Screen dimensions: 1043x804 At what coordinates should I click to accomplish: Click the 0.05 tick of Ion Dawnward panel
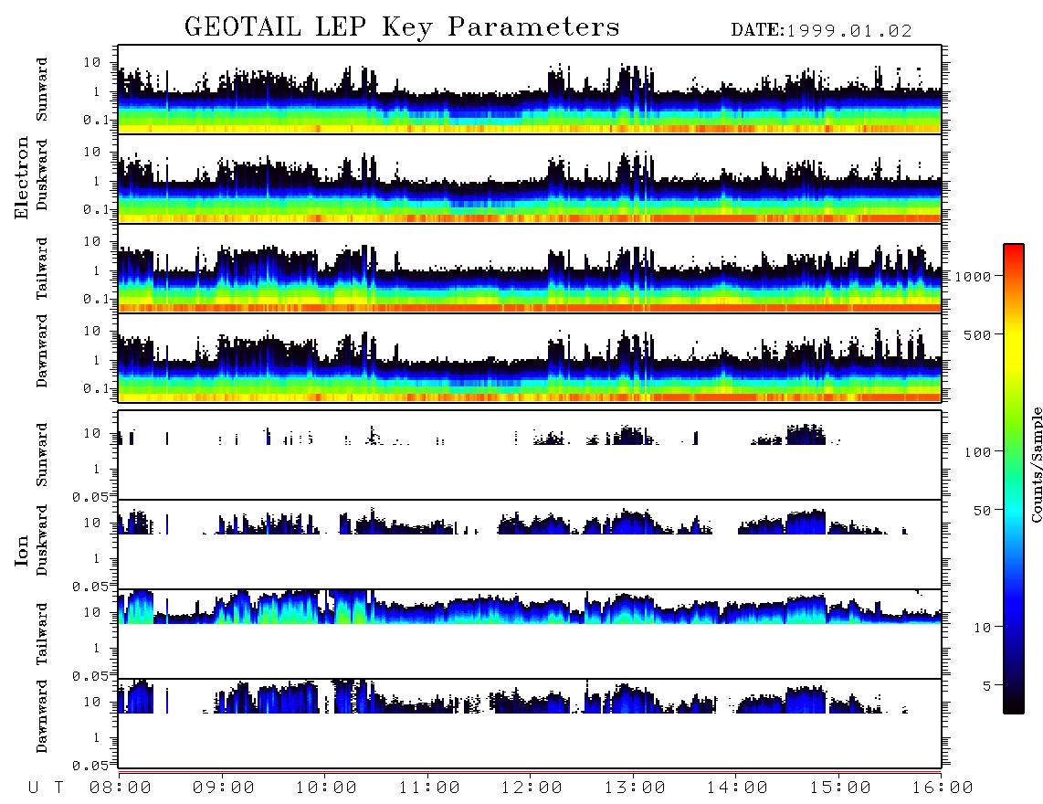90,766
